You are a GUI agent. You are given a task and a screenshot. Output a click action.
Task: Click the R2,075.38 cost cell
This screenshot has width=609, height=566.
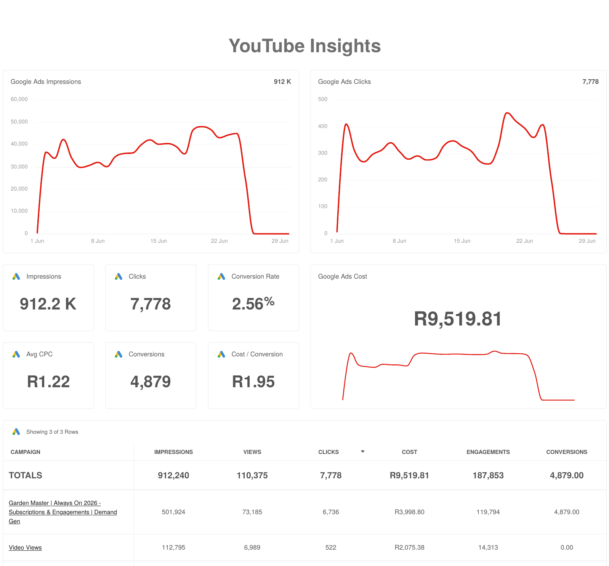point(409,547)
